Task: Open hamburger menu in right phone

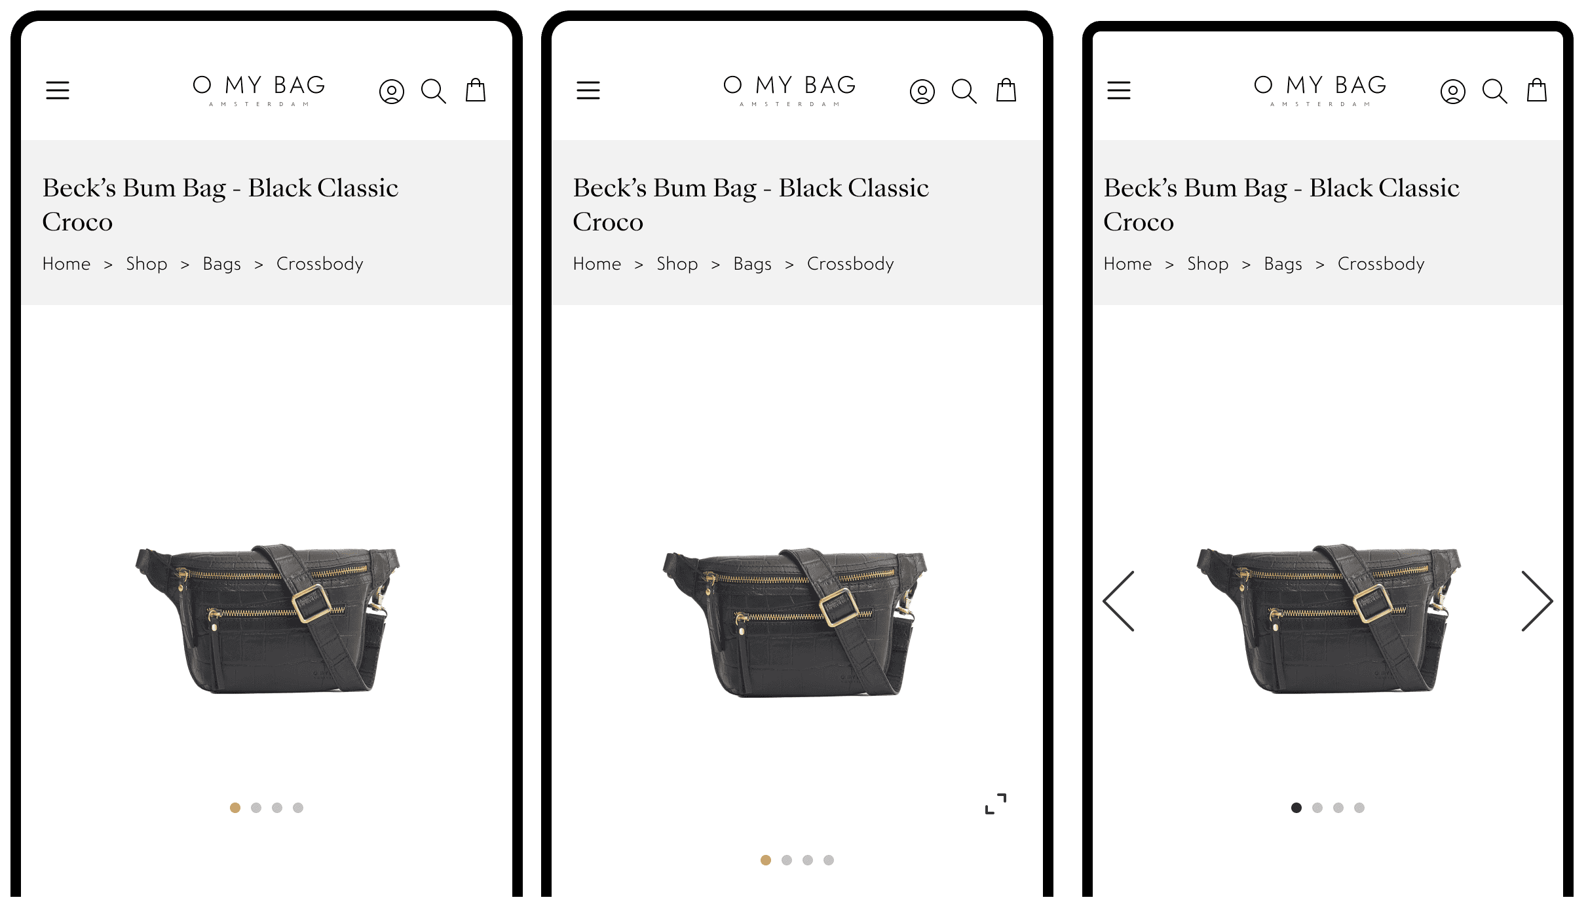Action: (1119, 90)
